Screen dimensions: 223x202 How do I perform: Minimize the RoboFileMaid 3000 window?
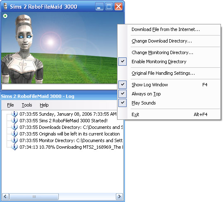(99, 6)
